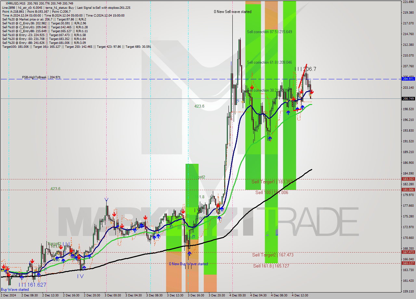
Task: Click the 191.520 price axis label
Action: 408,141
